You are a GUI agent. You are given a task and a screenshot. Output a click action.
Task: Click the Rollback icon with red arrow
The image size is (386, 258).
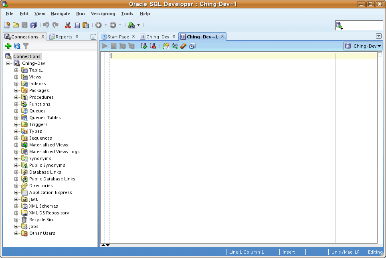pos(153,46)
